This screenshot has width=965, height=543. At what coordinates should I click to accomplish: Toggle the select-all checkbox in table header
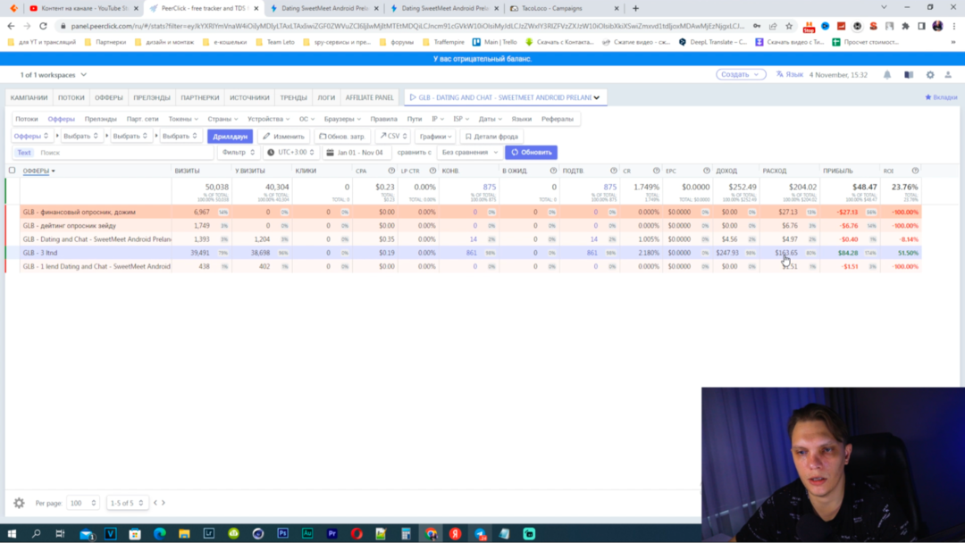[13, 171]
